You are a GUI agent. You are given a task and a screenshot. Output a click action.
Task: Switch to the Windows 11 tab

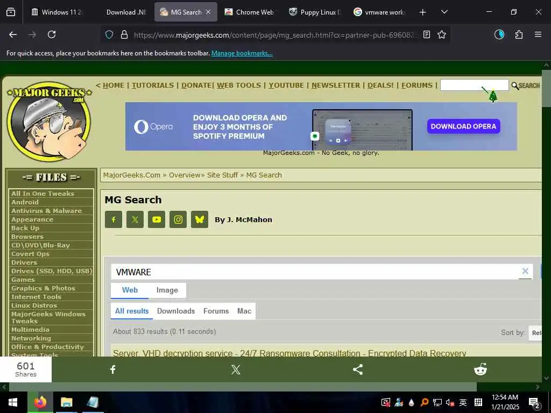tap(56, 12)
